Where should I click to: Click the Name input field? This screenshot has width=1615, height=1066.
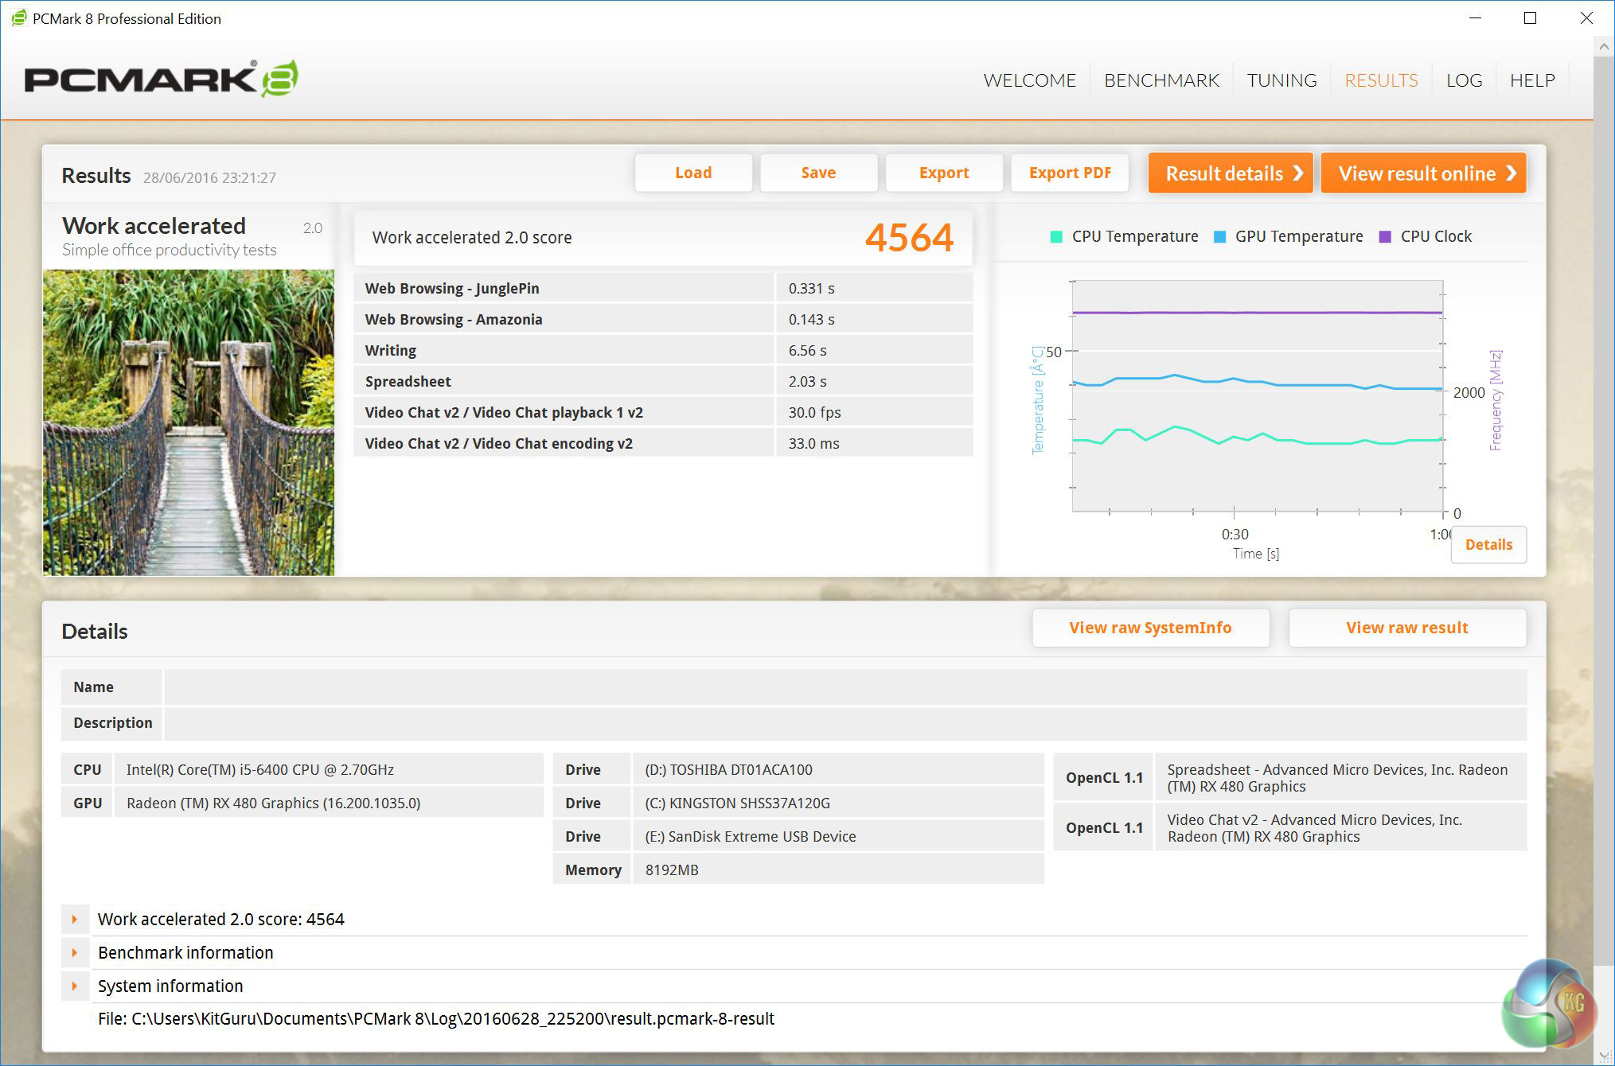845,687
